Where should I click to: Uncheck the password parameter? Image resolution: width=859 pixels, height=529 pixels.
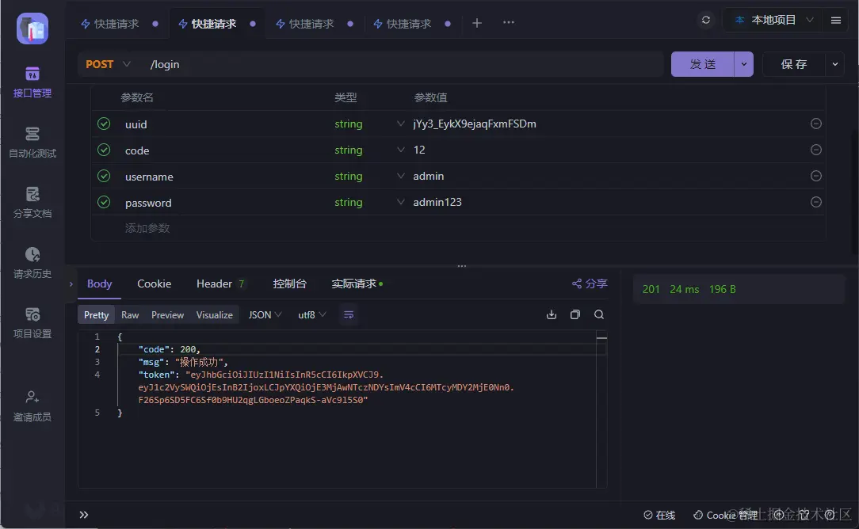104,202
